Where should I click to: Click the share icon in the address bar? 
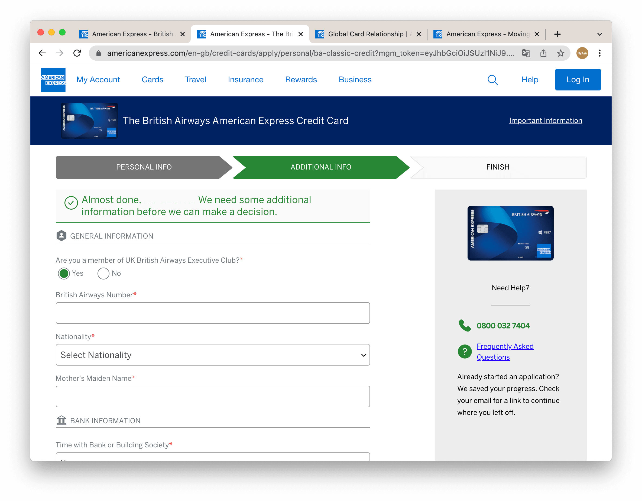pyautogui.click(x=543, y=53)
